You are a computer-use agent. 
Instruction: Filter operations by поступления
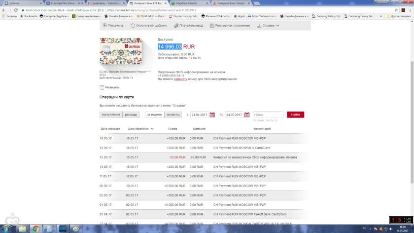coord(110,115)
